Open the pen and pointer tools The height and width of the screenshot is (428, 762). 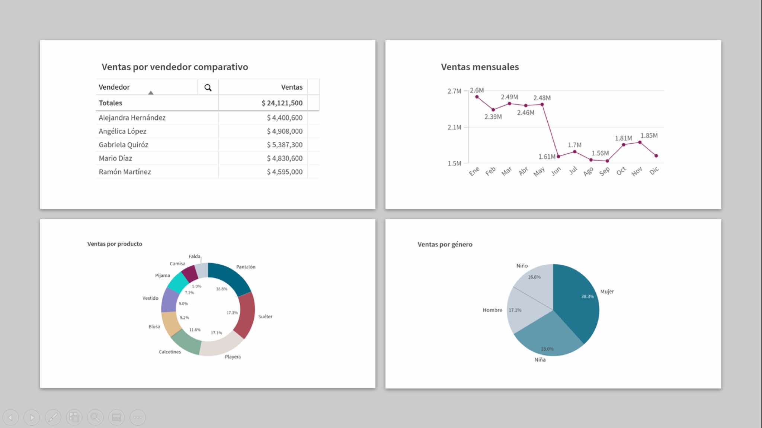click(x=53, y=418)
